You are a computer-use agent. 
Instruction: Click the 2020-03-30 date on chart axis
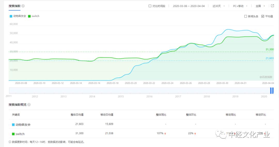point(222,83)
